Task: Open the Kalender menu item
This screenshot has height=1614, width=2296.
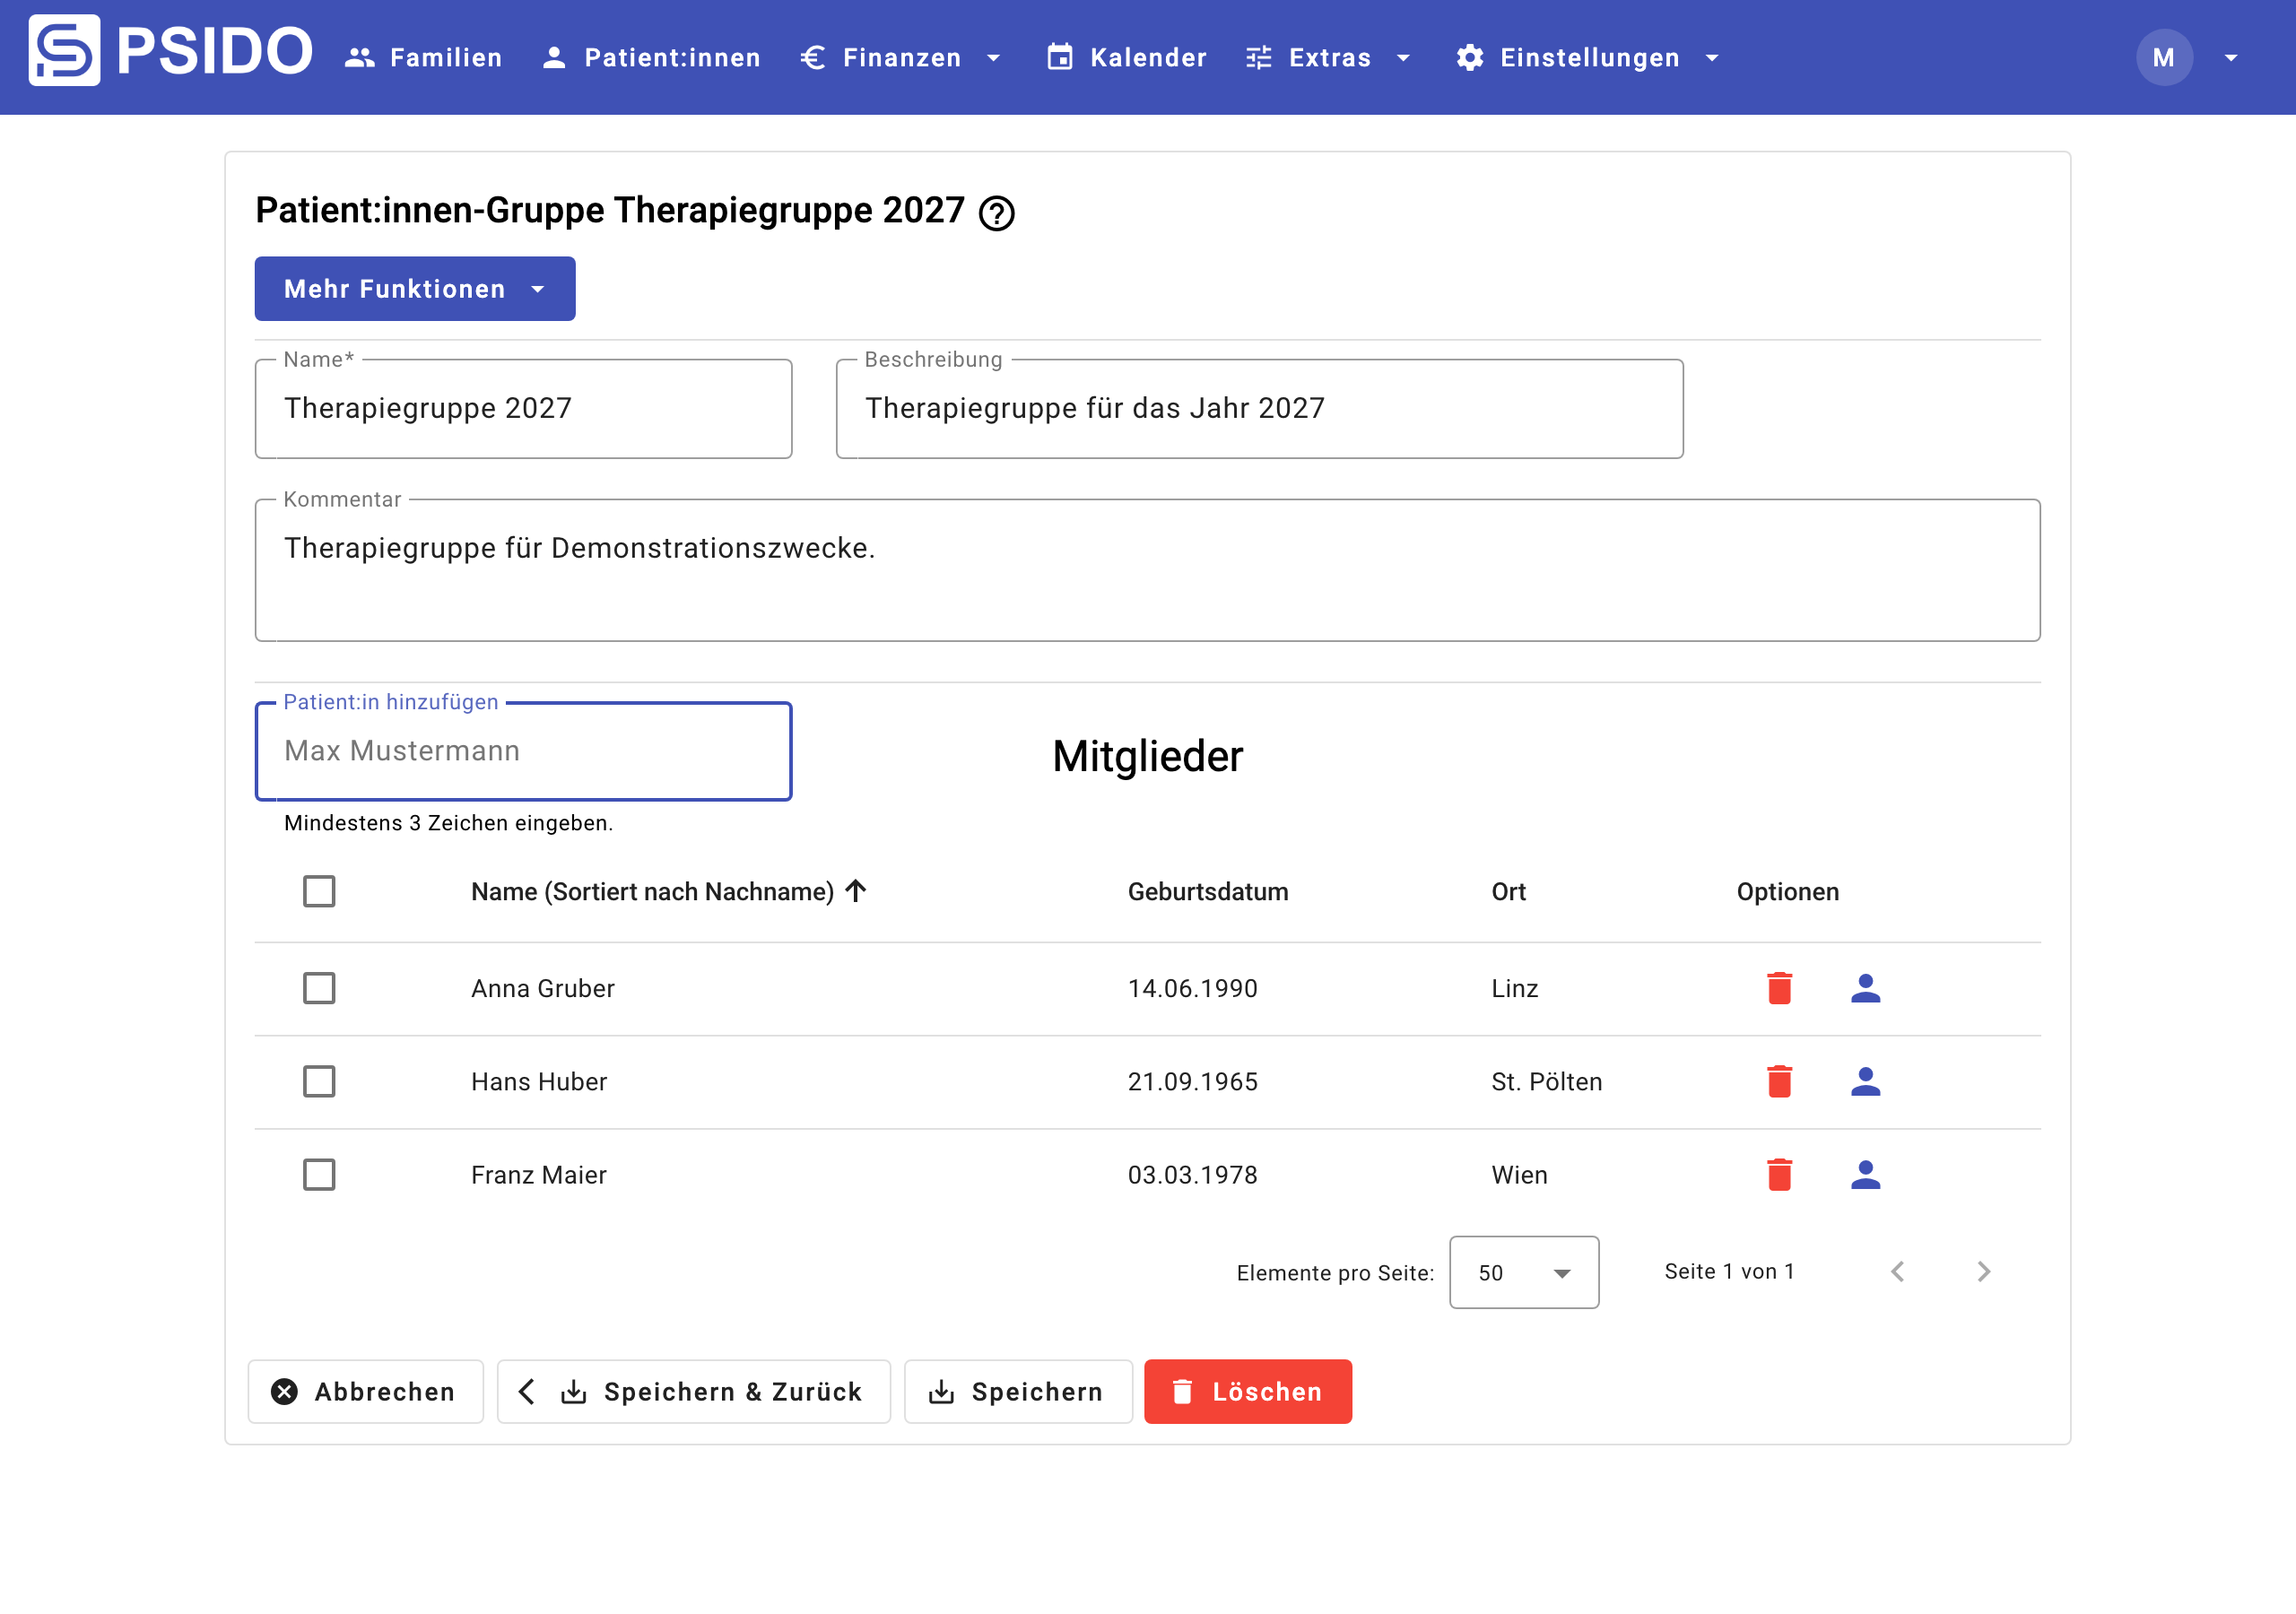Action: (x=1126, y=58)
